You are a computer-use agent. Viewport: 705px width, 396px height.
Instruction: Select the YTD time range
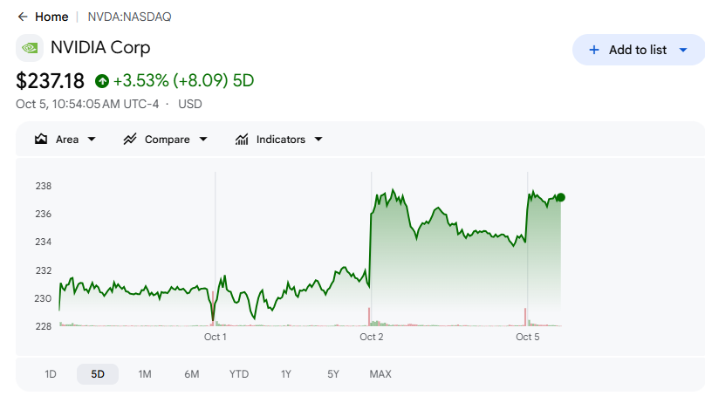click(x=239, y=374)
